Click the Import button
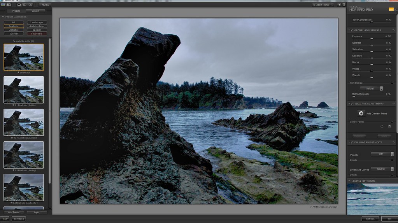Viewport: 398px width, 223px height. 37,212
